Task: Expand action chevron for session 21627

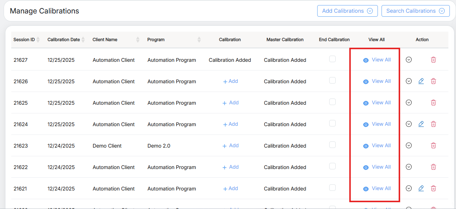Action: [409, 60]
